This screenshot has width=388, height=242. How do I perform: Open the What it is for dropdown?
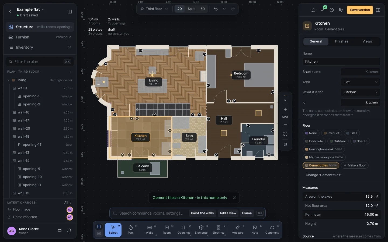coord(361,92)
